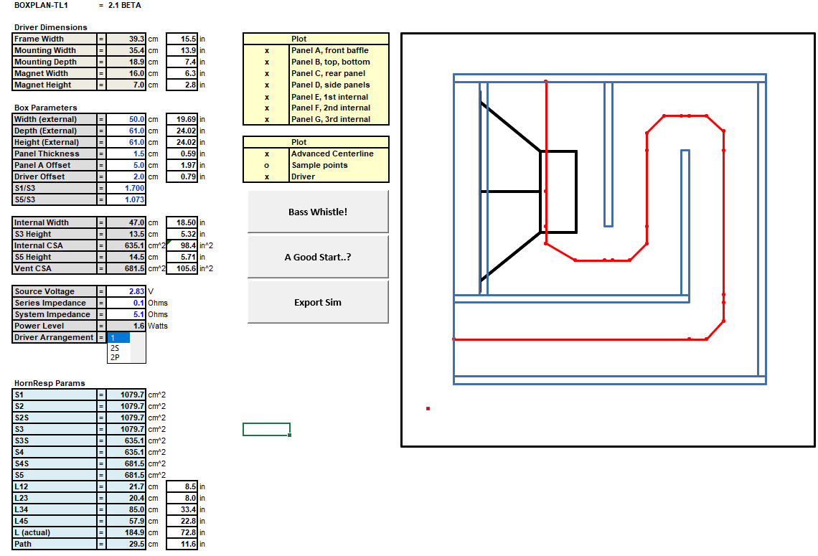Select the Width (external) value 50.0
The image size is (818, 556).
tap(126, 119)
